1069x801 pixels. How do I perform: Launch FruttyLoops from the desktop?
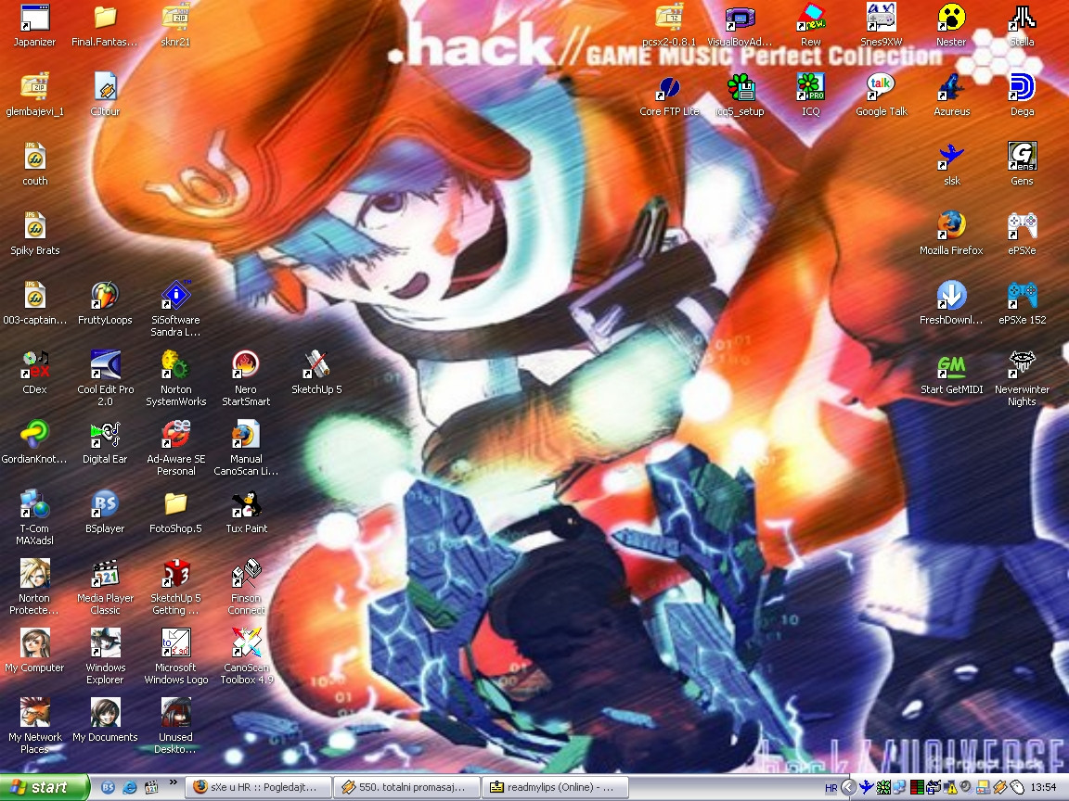(x=105, y=303)
